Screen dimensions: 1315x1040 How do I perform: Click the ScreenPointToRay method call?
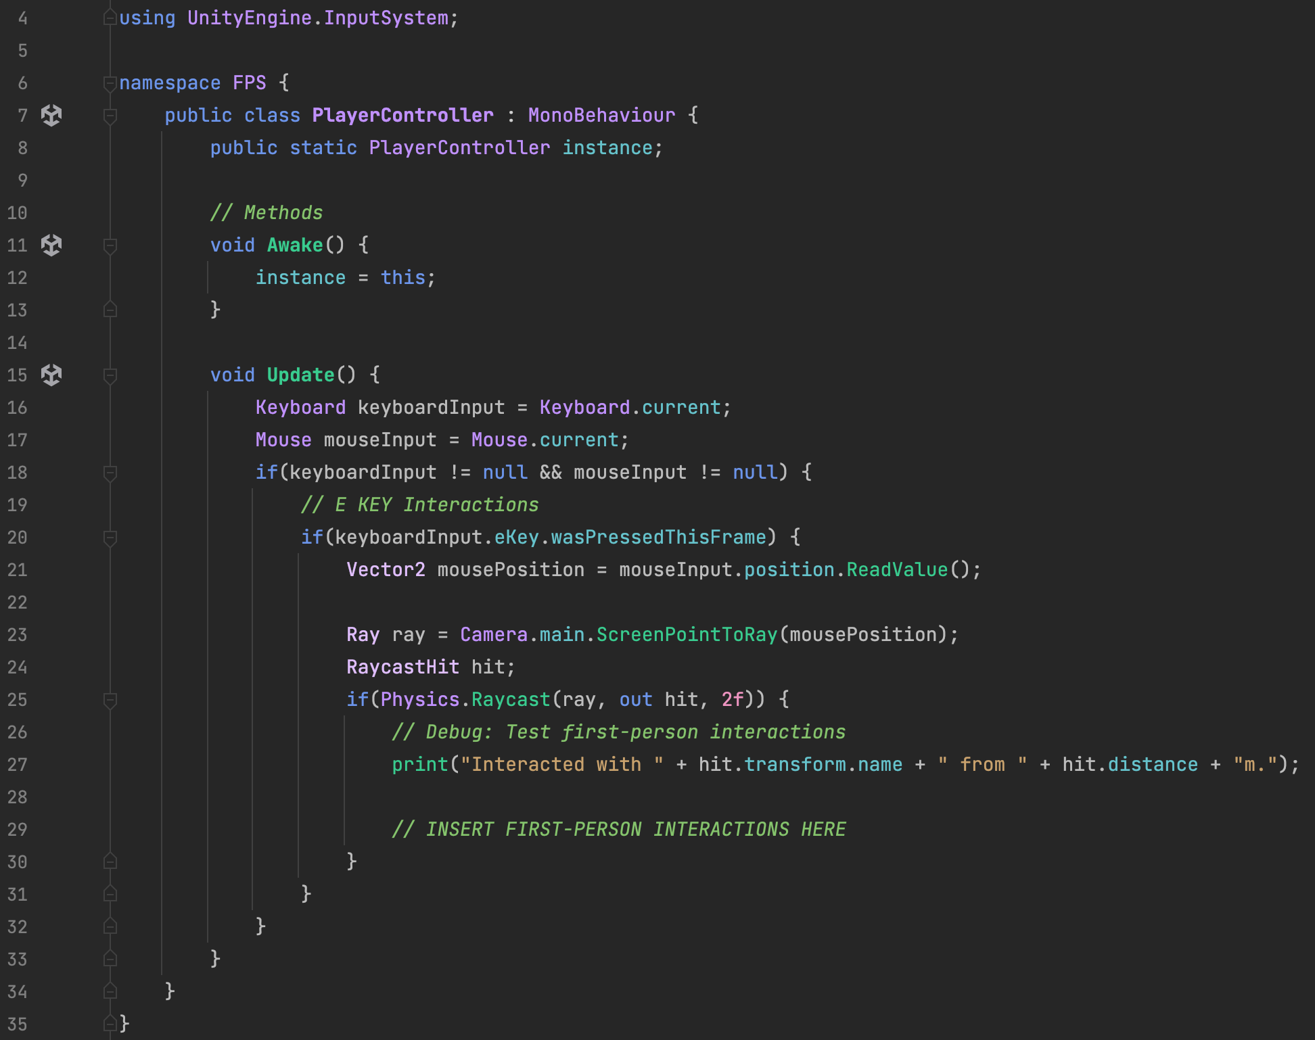687,635
